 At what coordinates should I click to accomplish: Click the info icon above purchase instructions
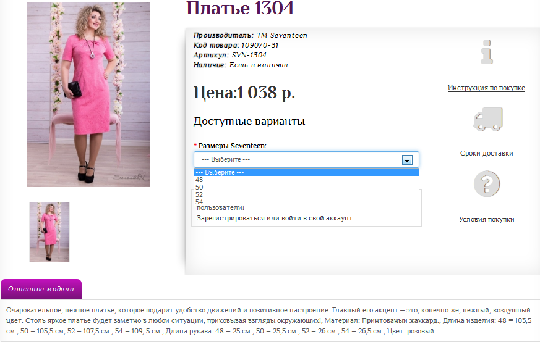point(487,52)
